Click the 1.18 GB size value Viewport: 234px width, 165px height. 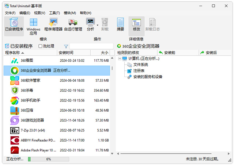(103, 141)
